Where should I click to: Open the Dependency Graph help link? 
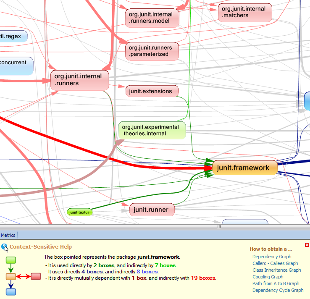272,257
